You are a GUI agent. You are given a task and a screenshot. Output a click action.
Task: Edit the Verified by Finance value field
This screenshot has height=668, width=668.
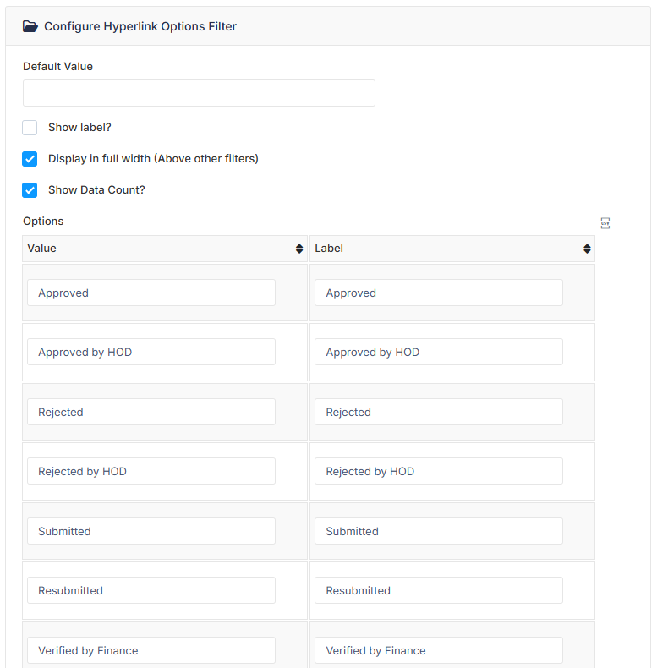click(151, 650)
